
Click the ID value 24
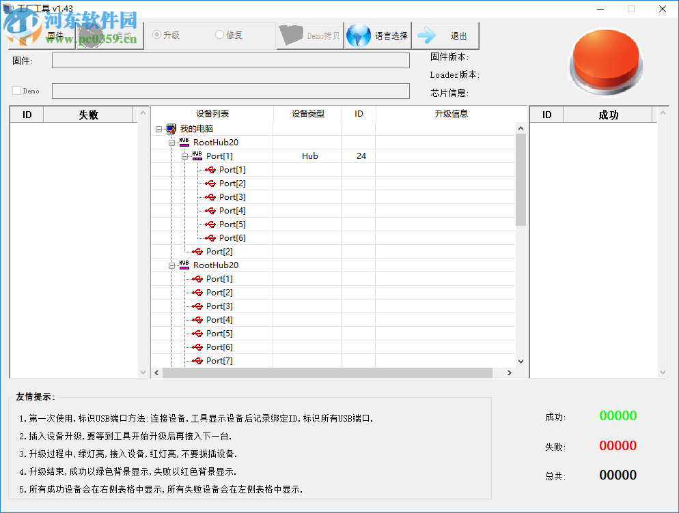tap(361, 156)
